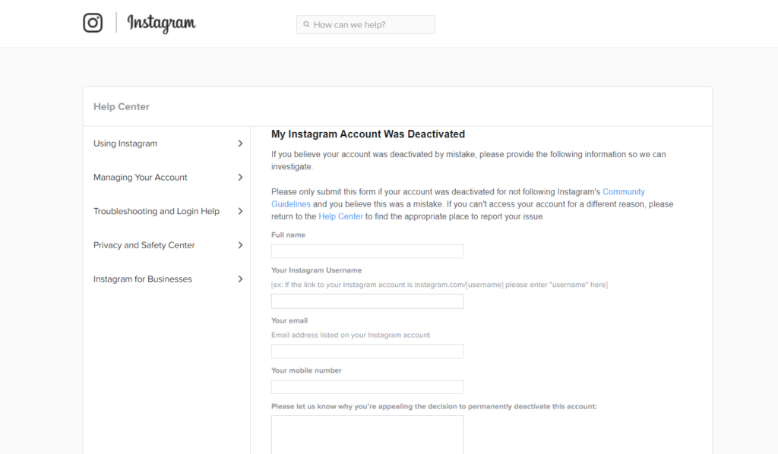Click the username example hint text
Screen dimensions: 778x454
click(x=439, y=285)
